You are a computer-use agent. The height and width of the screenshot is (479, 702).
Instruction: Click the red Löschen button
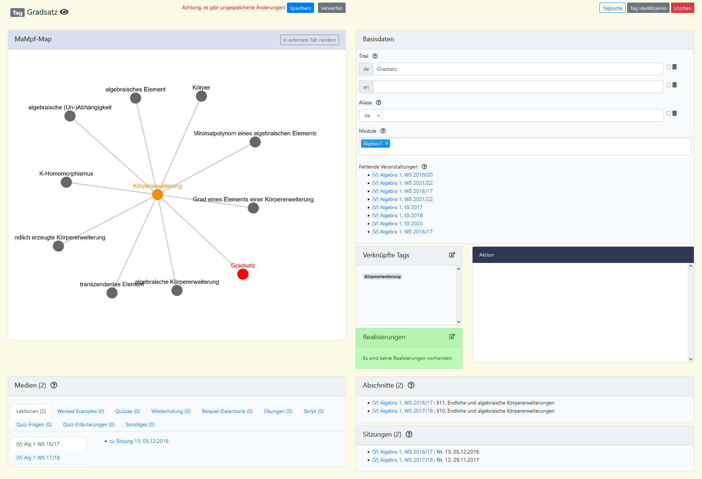(682, 8)
